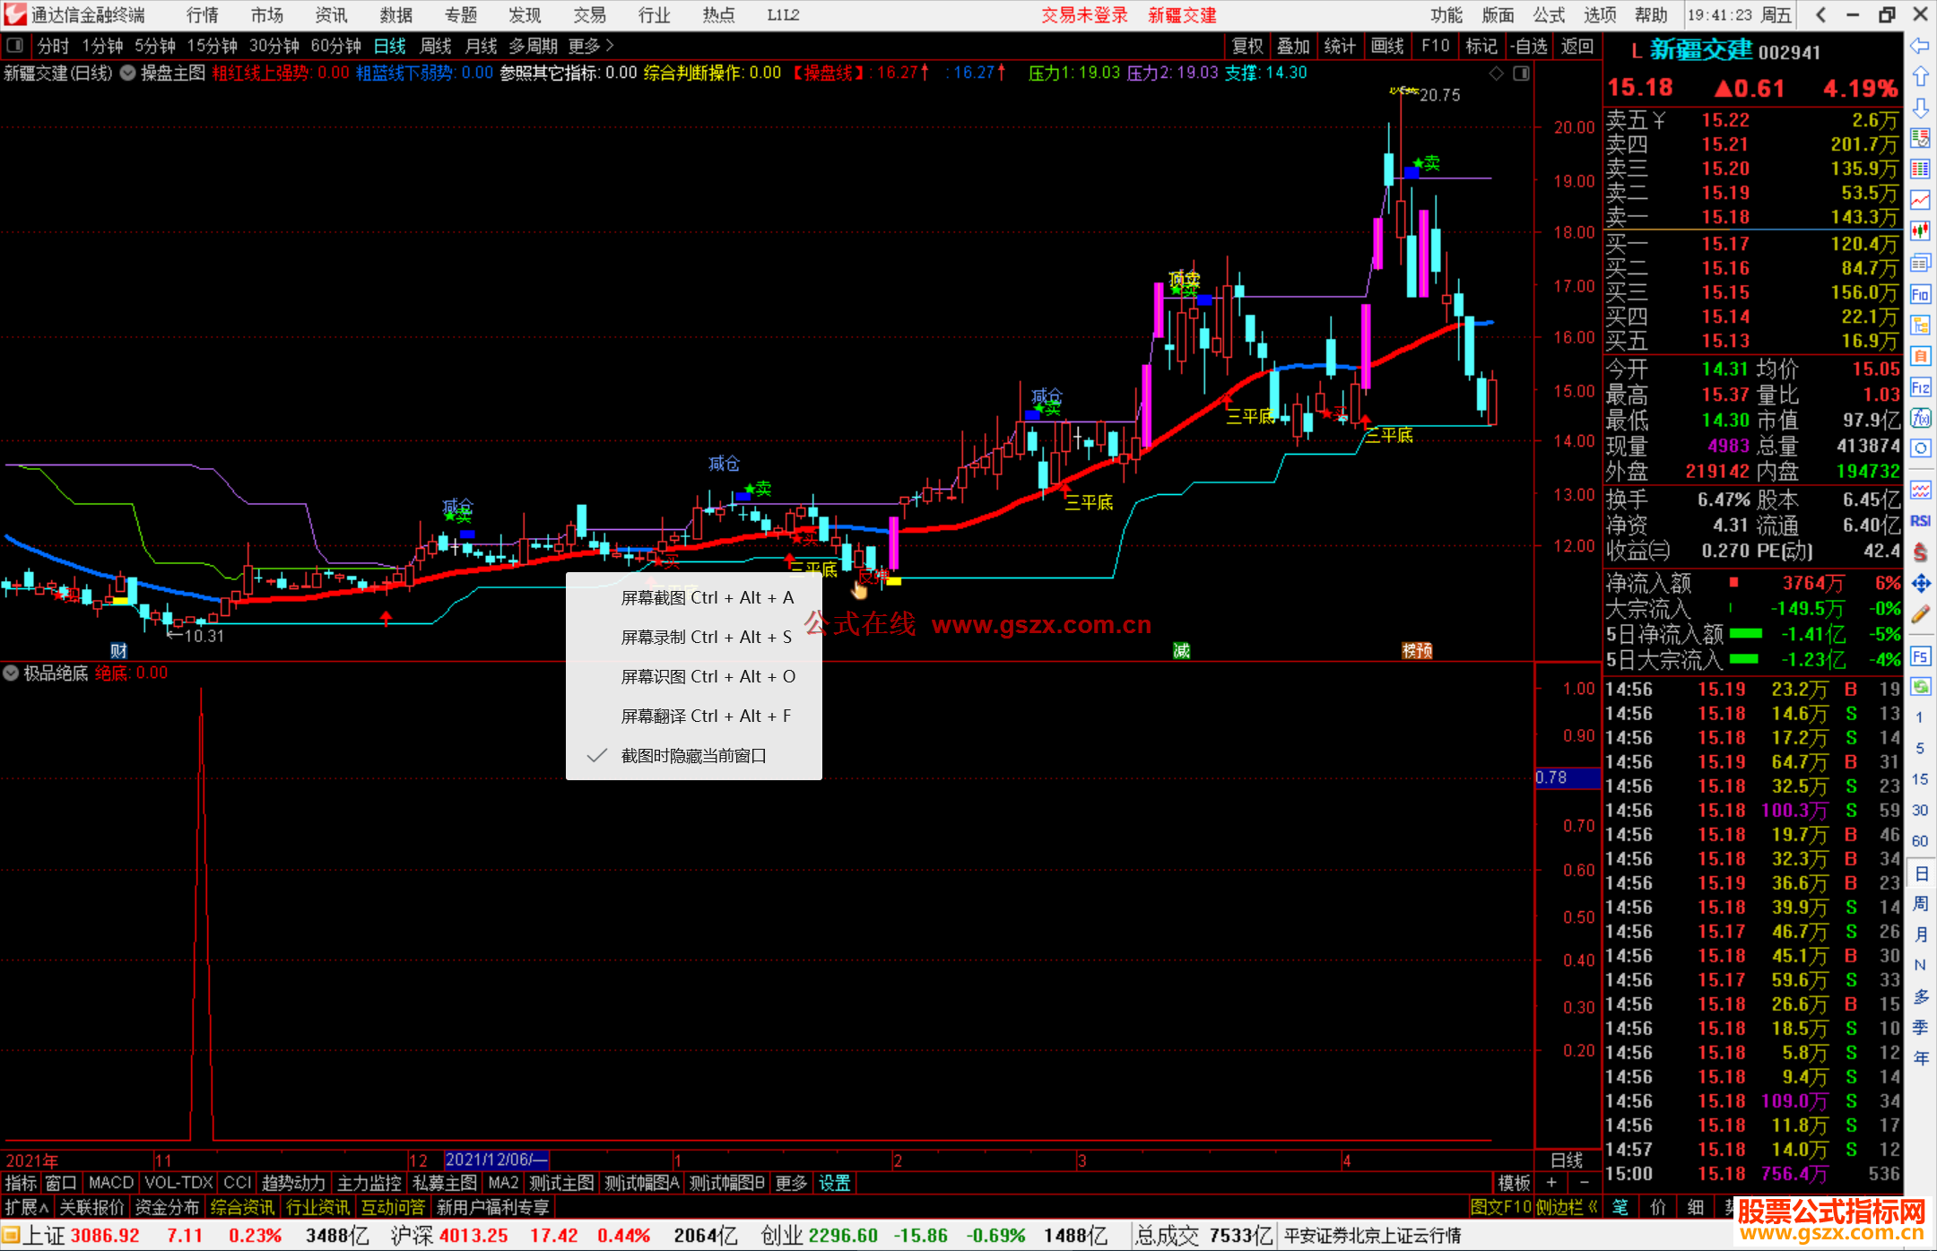This screenshot has width=1937, height=1251.
Task: Click the 画线 drawing button
Action: [1387, 46]
